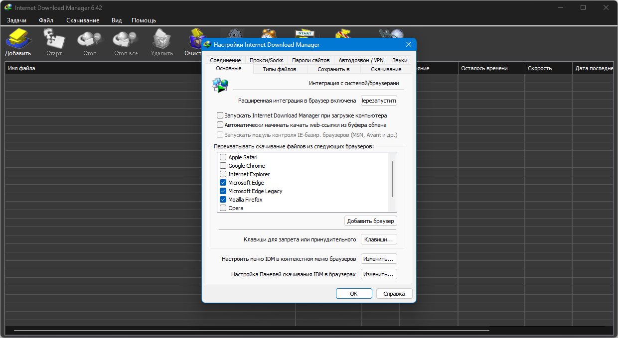Viewport: 618px width, 338px height.
Task: Click the gear settings icon in toolbar
Action: pos(234,34)
